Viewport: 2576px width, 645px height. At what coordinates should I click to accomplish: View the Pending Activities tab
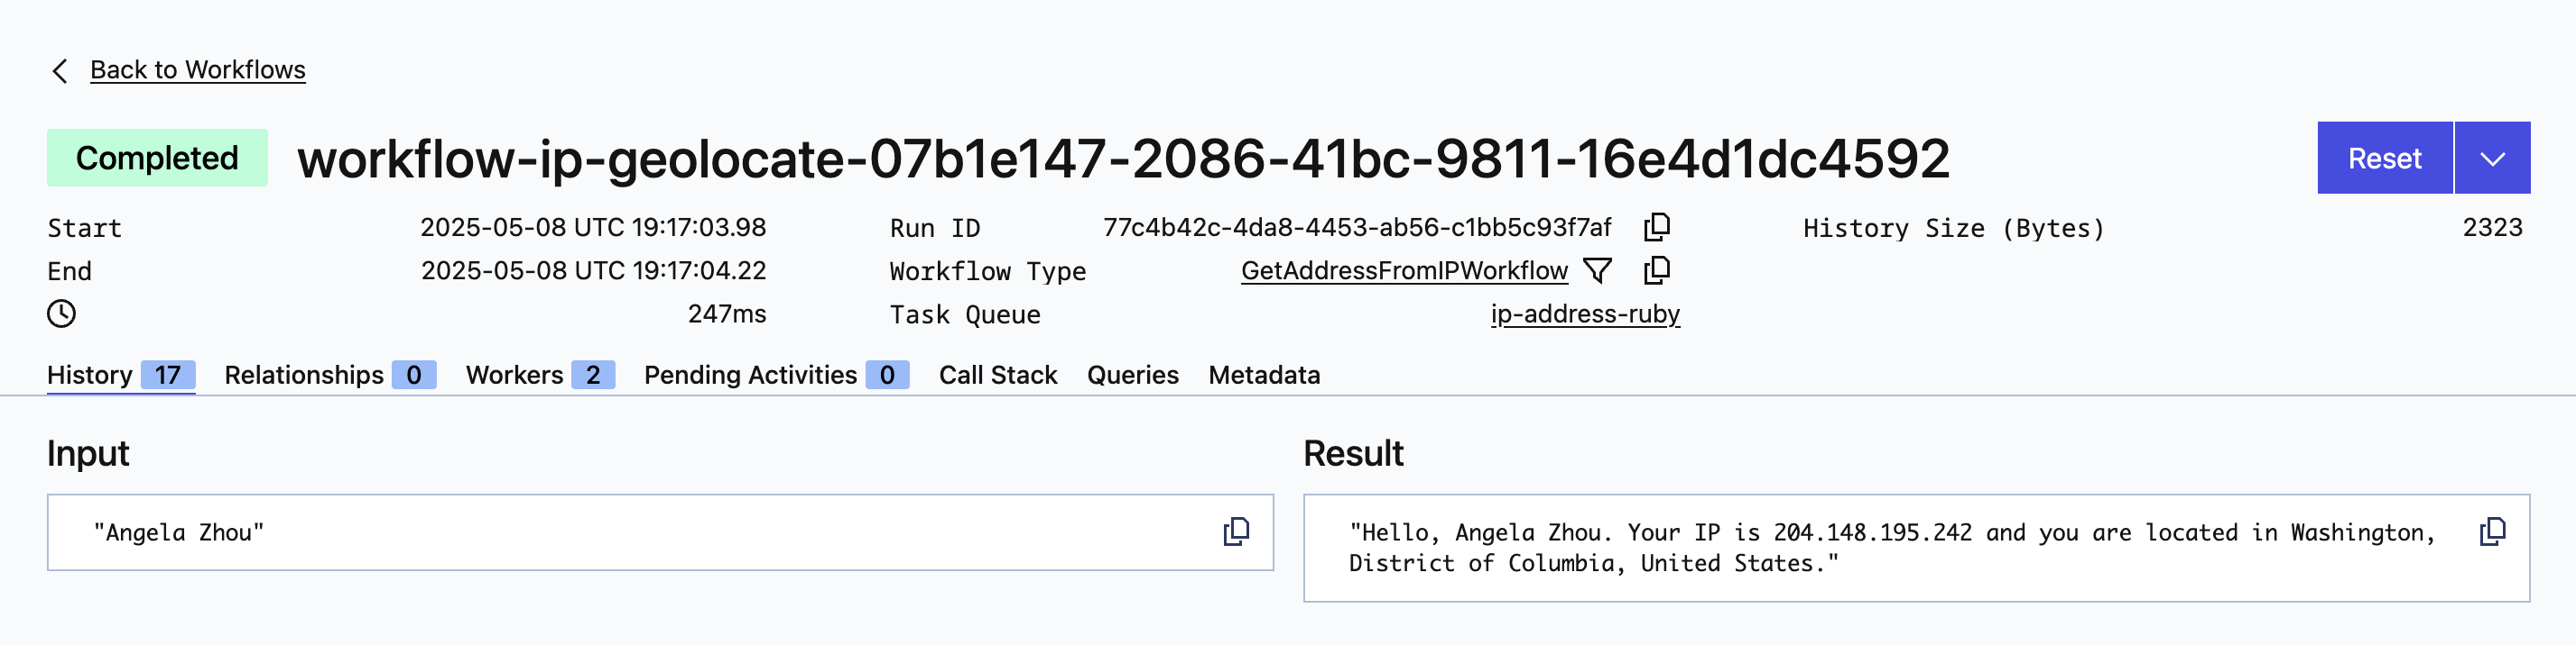tap(750, 375)
